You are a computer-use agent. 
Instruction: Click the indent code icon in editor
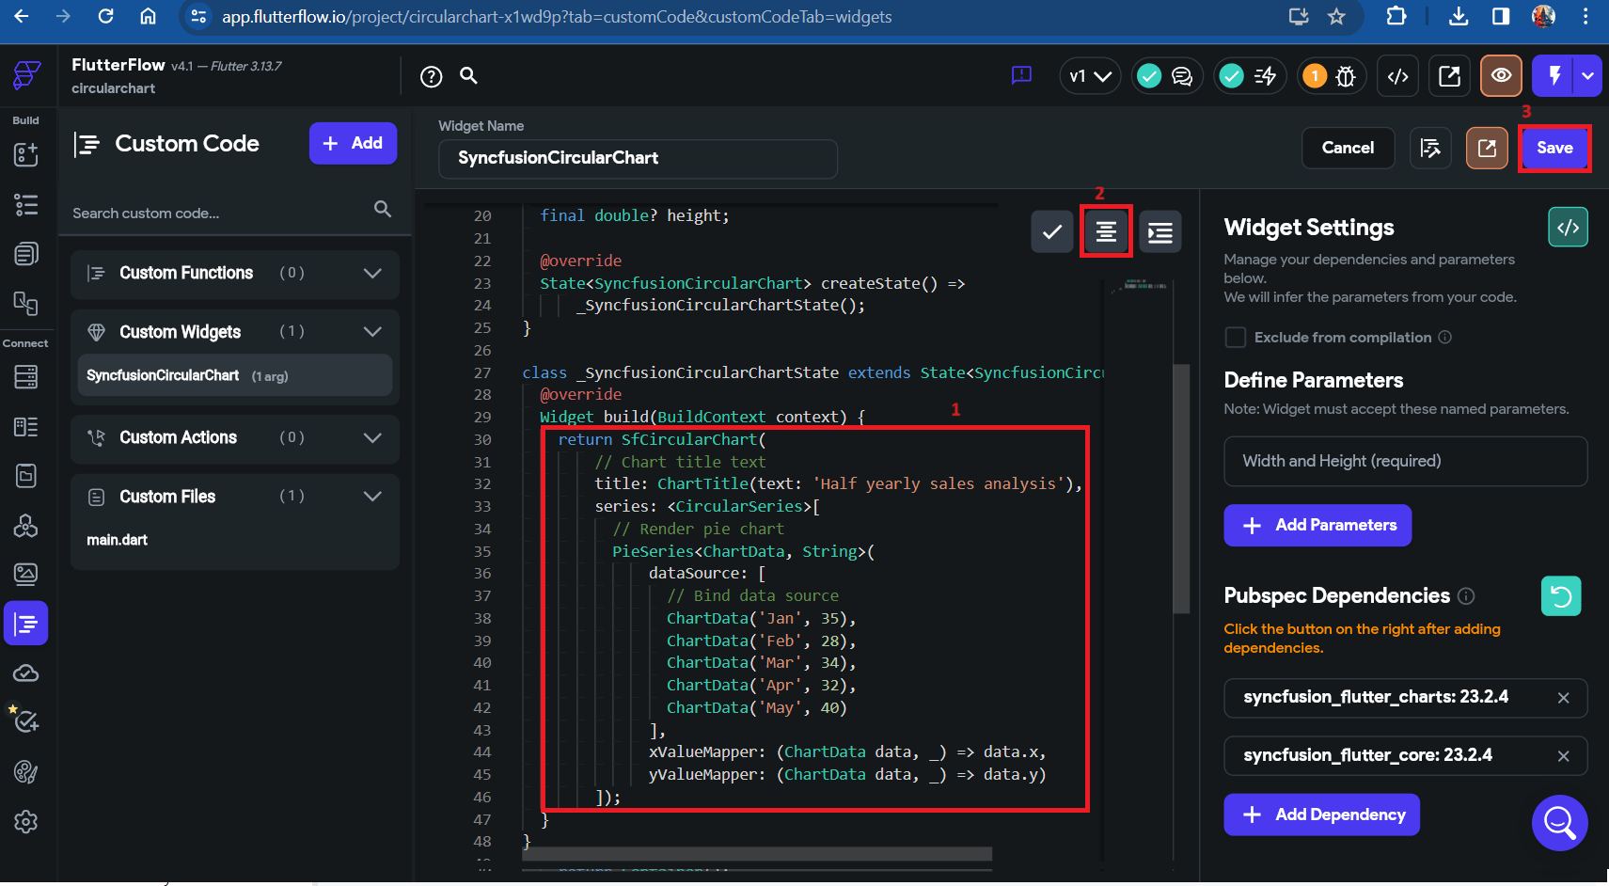pos(1160,231)
